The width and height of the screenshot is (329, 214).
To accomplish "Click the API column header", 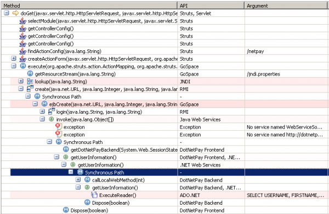I will (211, 5).
